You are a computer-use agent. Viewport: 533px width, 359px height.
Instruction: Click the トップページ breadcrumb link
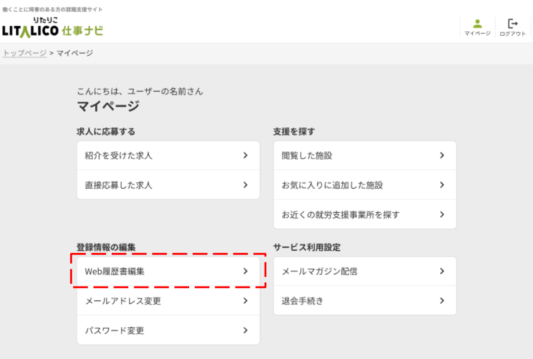click(x=23, y=54)
